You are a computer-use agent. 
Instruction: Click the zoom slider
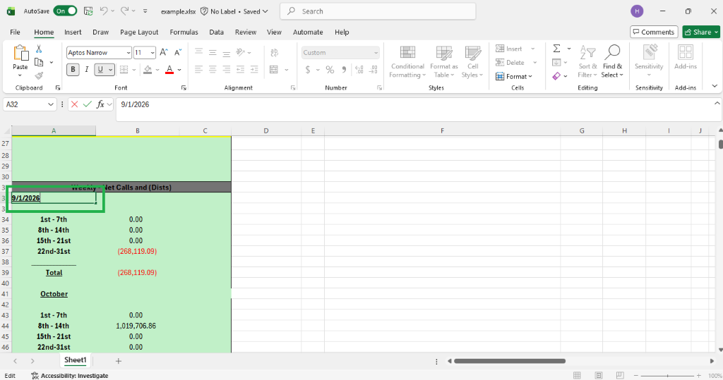click(x=667, y=376)
